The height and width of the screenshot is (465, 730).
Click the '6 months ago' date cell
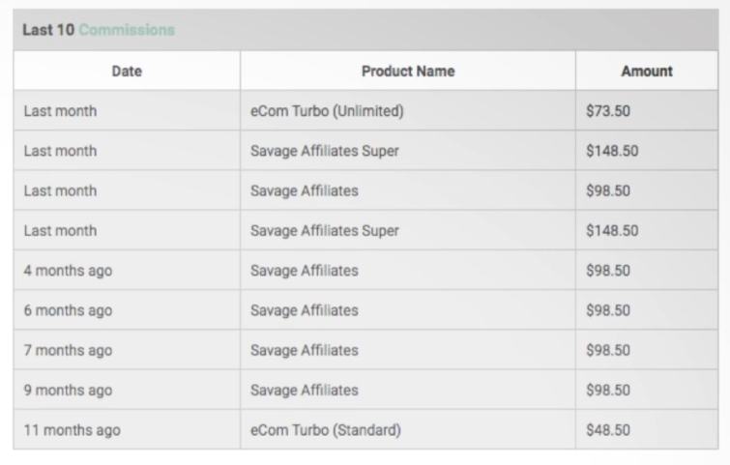tap(68, 310)
